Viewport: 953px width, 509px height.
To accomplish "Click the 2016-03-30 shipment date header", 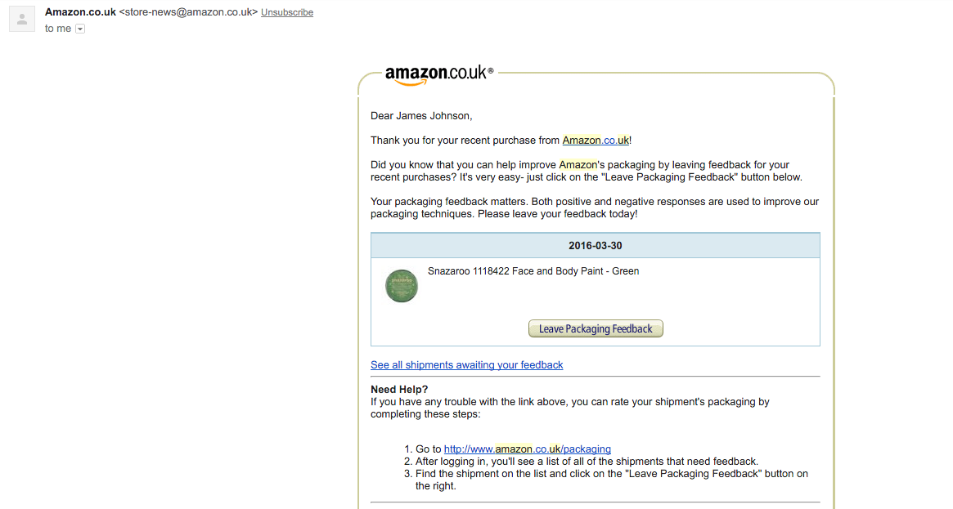I will click(596, 245).
